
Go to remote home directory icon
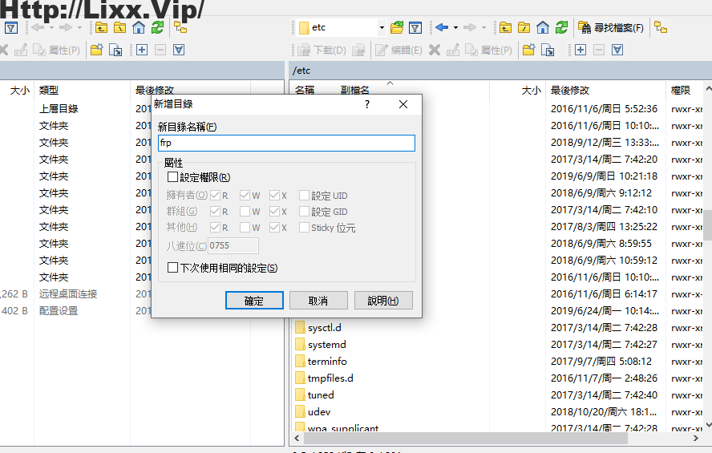543,28
